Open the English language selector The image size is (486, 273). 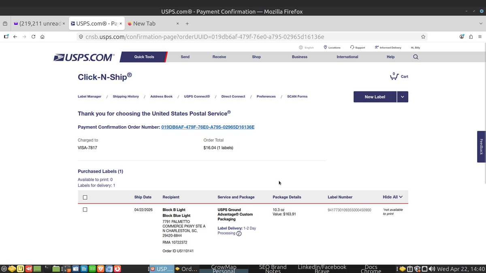(307, 47)
